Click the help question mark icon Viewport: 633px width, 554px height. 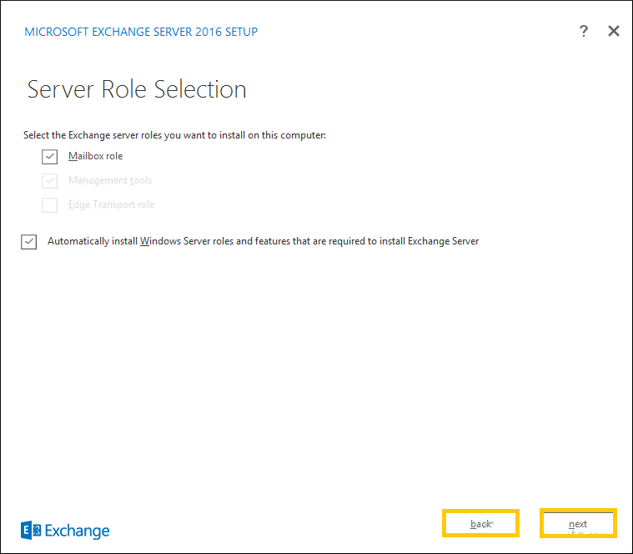point(583,31)
